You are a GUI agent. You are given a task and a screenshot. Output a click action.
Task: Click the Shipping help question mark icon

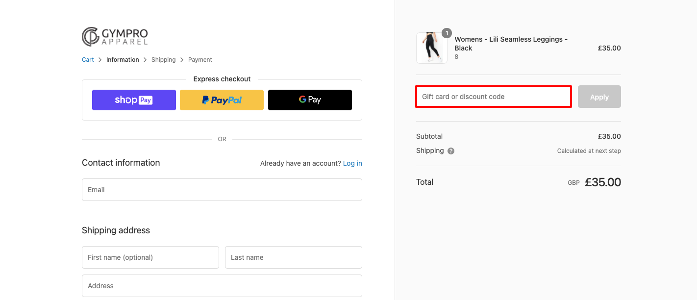[x=450, y=150]
